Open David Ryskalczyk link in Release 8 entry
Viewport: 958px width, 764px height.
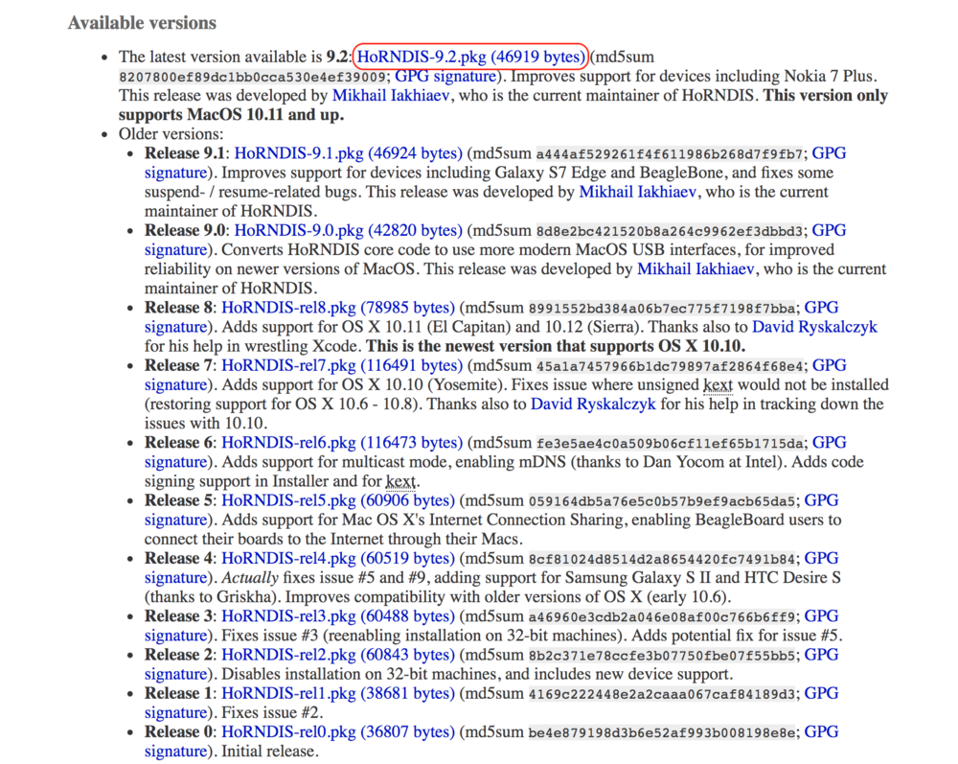click(x=814, y=327)
